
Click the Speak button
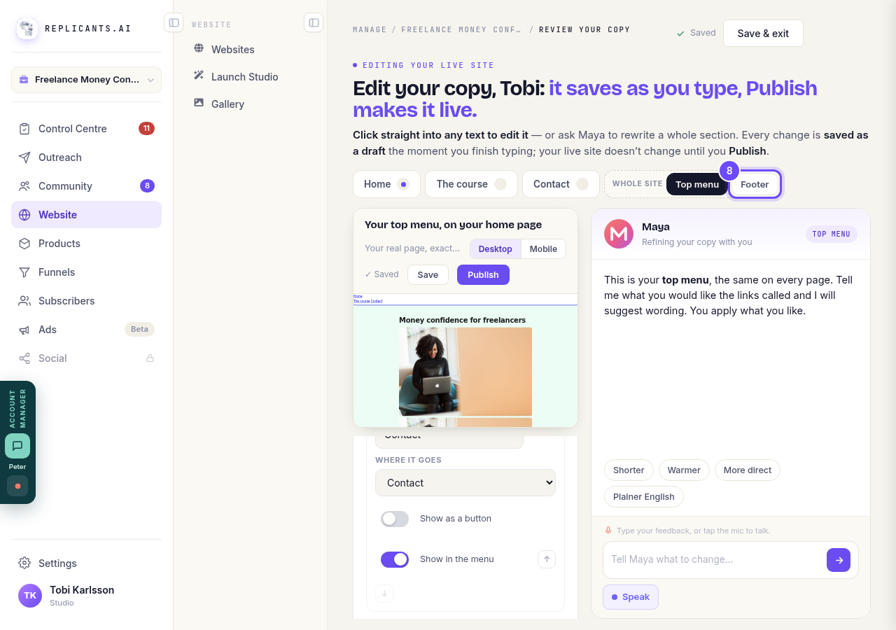(x=631, y=597)
